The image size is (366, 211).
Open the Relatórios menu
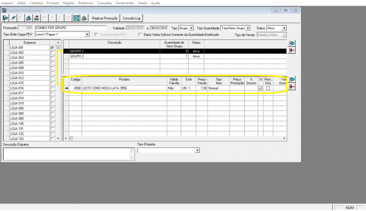coord(86,3)
